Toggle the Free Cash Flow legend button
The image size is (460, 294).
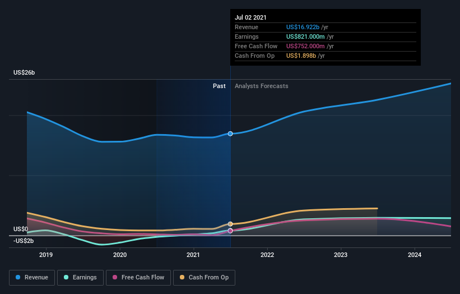click(138, 278)
